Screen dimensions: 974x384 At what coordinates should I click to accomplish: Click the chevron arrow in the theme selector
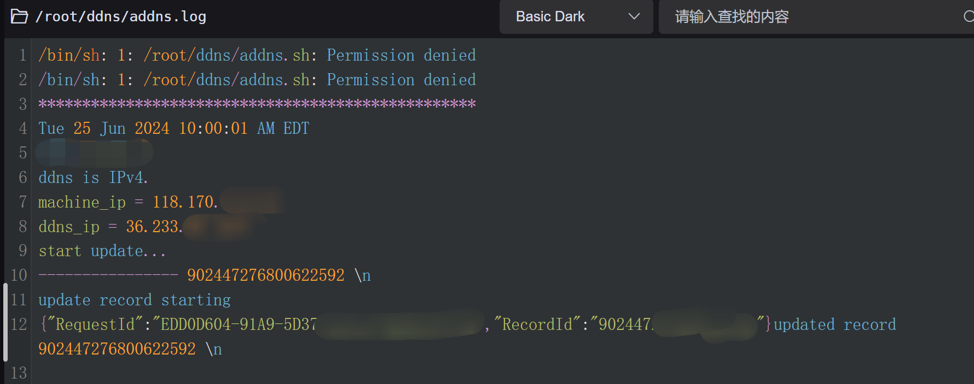pyautogui.click(x=634, y=17)
